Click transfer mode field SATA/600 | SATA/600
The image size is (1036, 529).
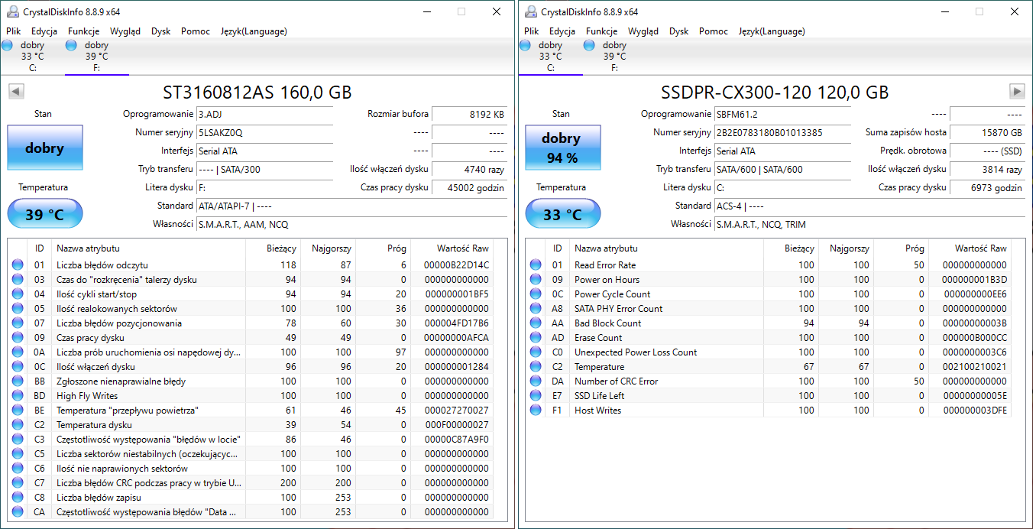[x=782, y=169]
